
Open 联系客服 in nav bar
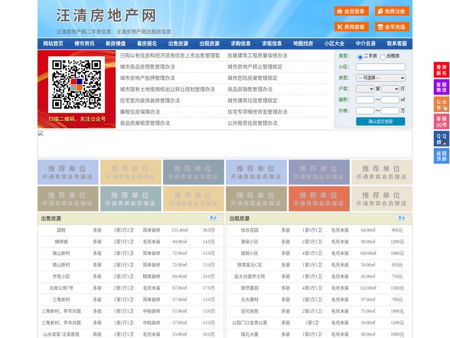(x=397, y=44)
